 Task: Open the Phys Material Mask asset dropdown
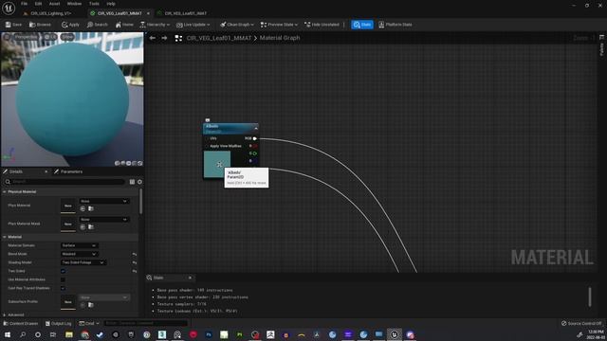tap(103, 219)
